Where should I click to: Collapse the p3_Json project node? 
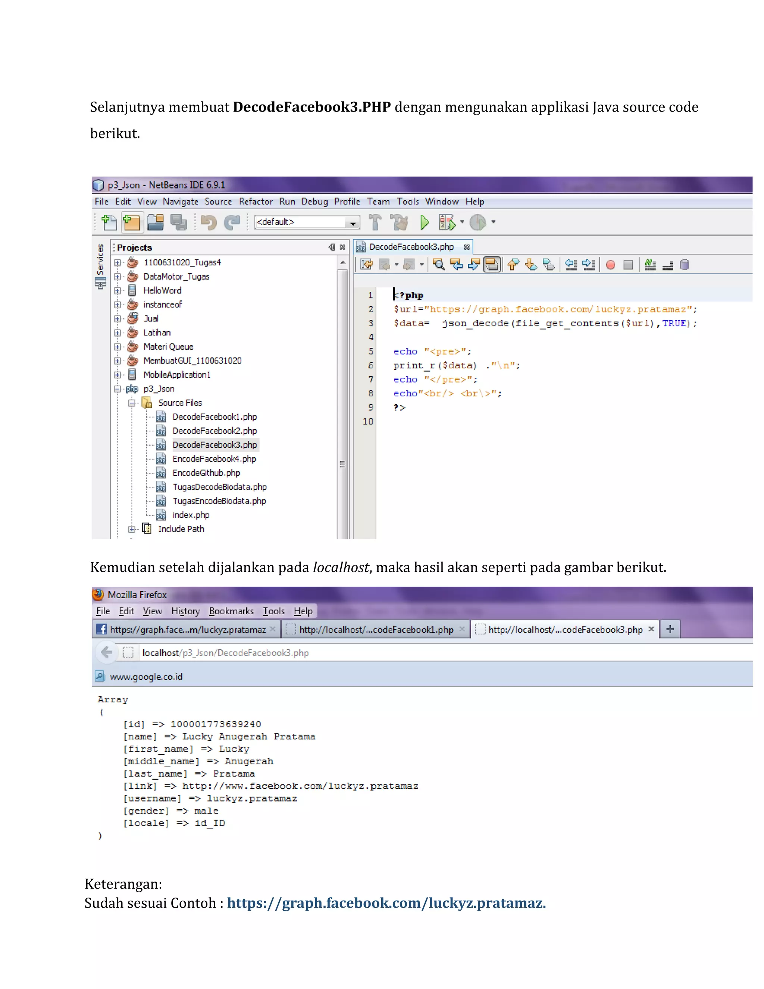(x=117, y=389)
